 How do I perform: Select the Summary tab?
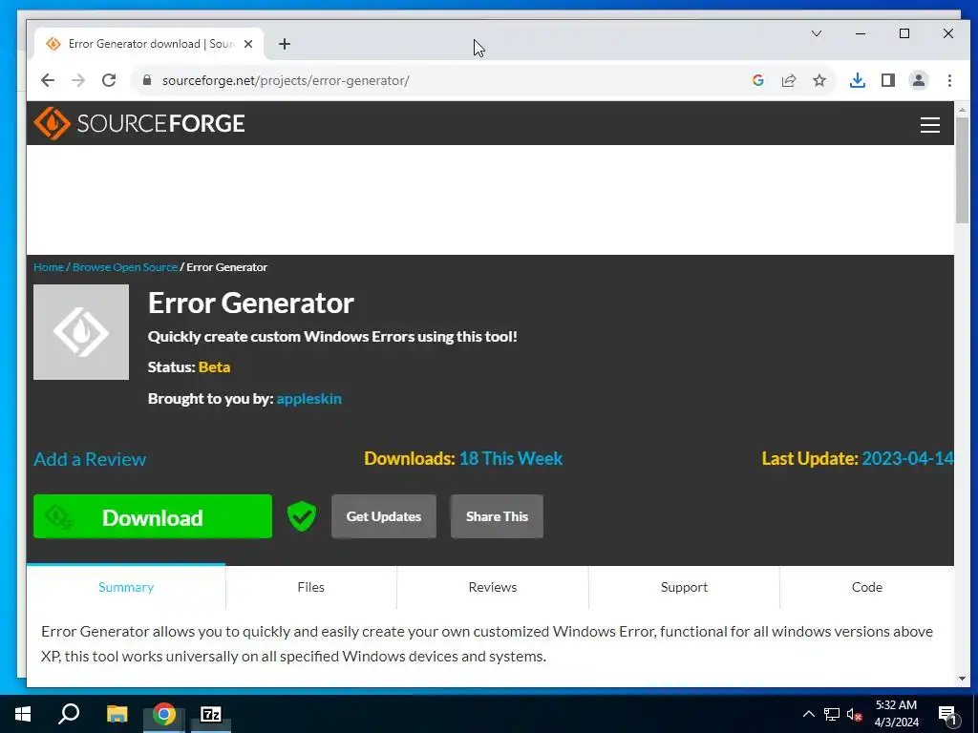126,587
